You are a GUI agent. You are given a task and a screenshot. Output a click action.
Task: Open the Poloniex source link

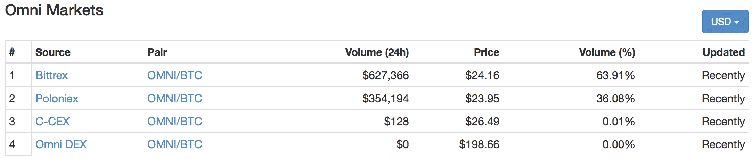57,99
